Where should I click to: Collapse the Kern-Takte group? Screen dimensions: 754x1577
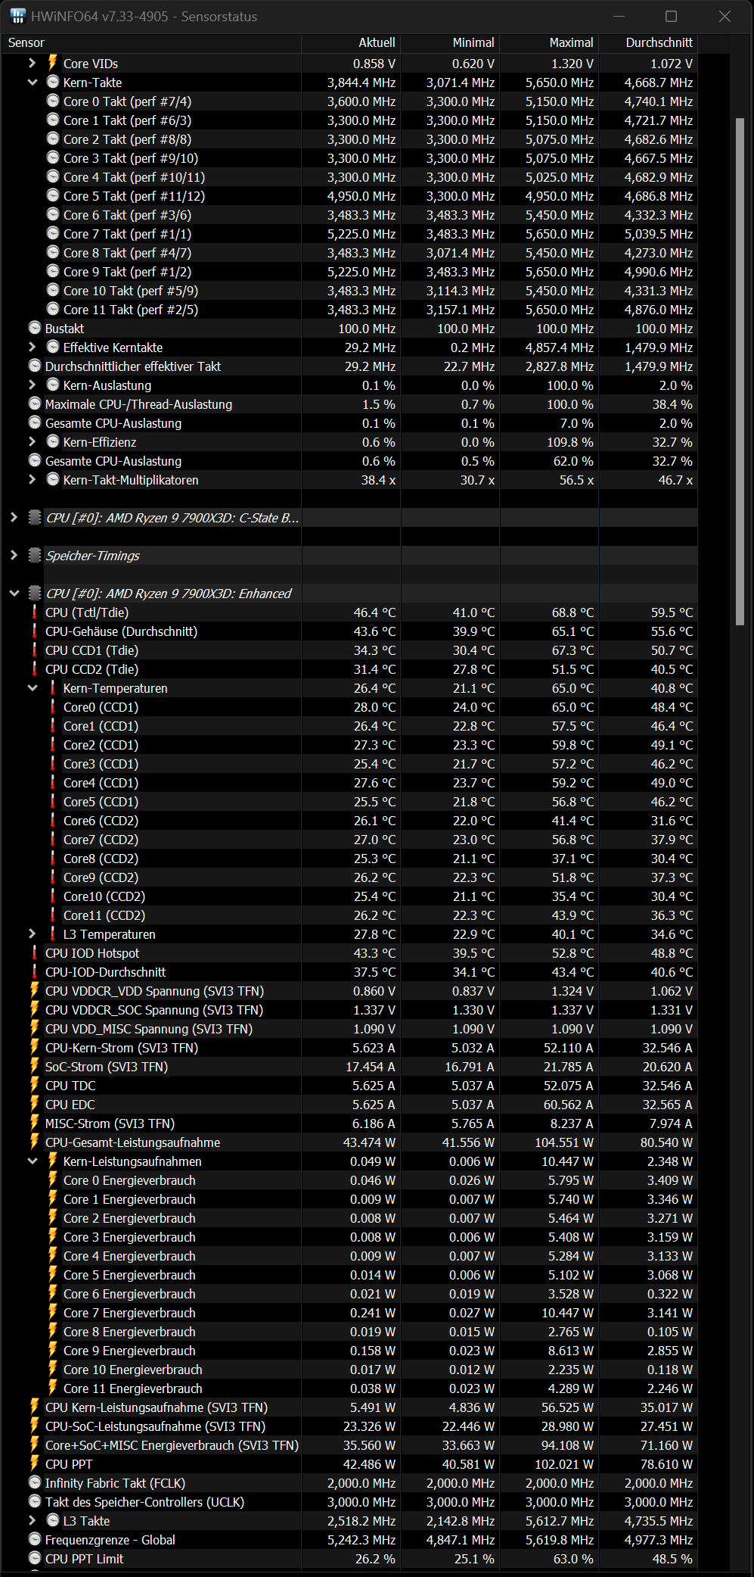coord(33,82)
